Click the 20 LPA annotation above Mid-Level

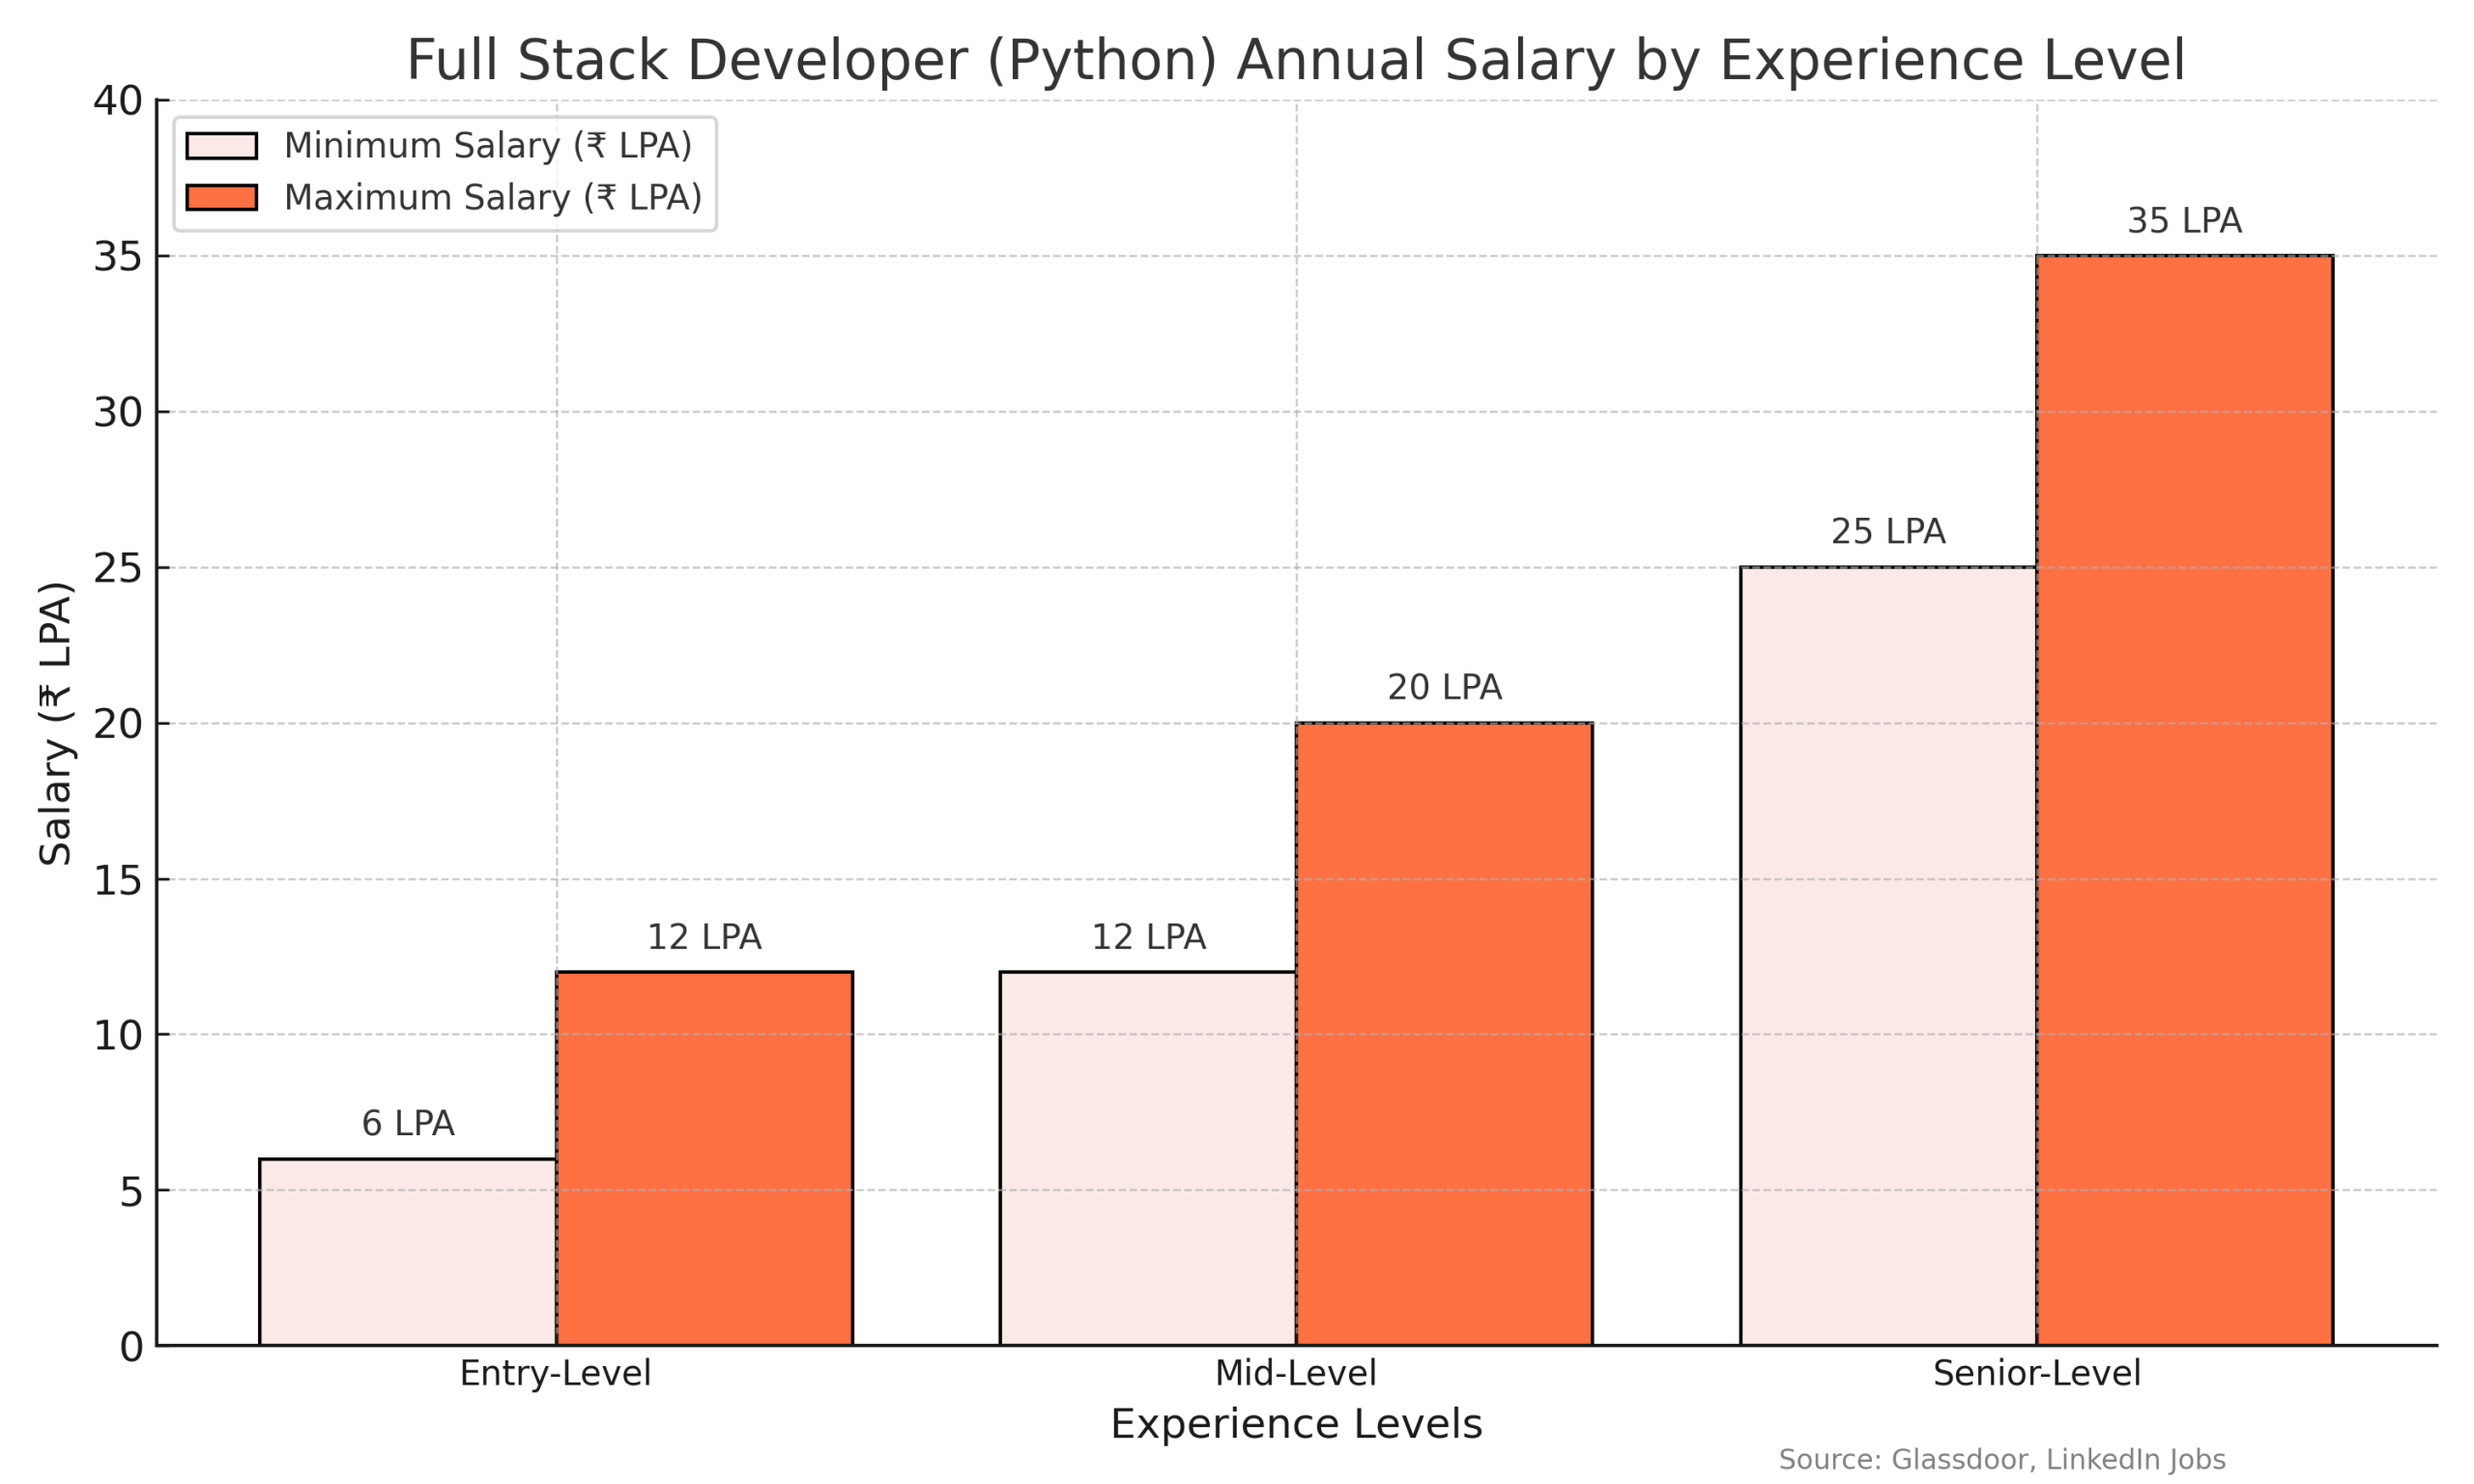(x=1444, y=686)
